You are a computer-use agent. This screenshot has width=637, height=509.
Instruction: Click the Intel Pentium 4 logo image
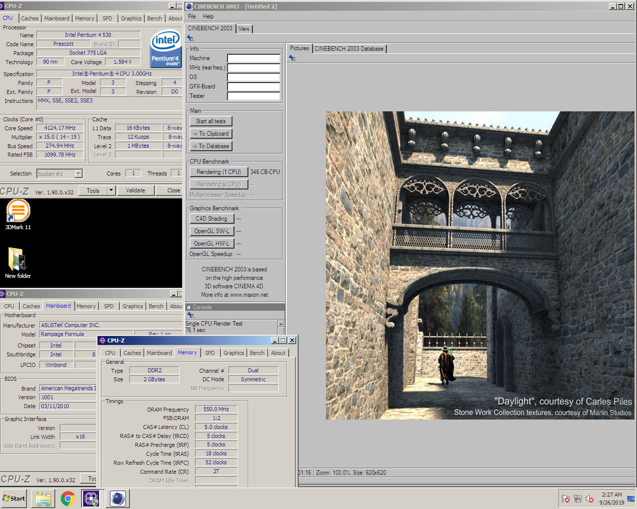pos(166,50)
